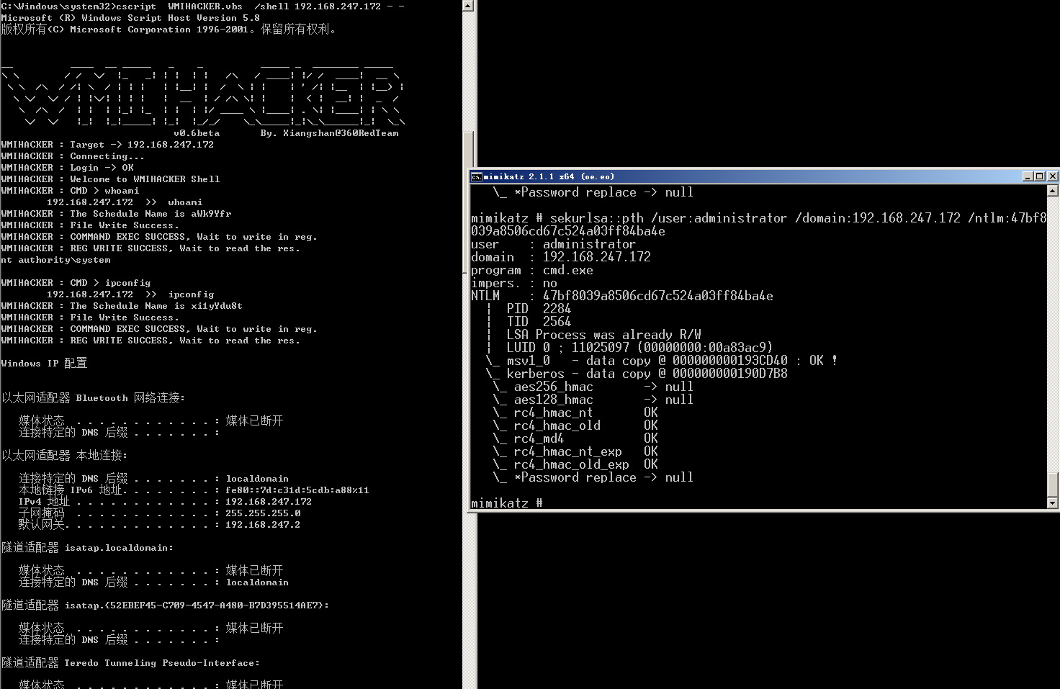1060x689 pixels.
Task: Click the mimikatz vertical scrollbar thumb
Action: coord(1053,484)
